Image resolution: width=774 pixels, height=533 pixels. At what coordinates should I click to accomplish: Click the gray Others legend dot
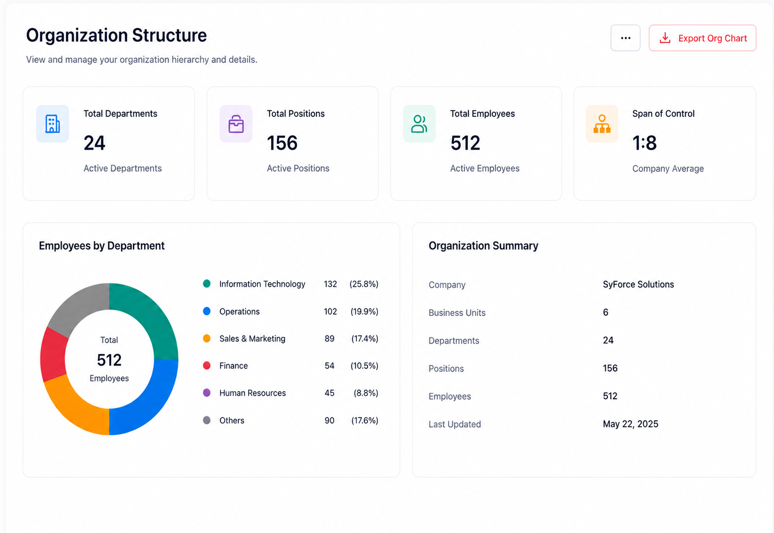tap(207, 420)
